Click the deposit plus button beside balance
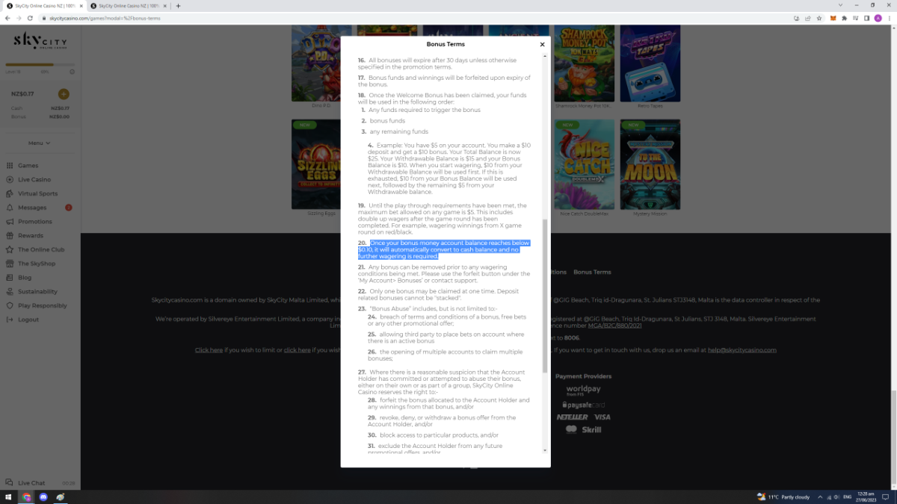The image size is (897, 504). pyautogui.click(x=64, y=94)
